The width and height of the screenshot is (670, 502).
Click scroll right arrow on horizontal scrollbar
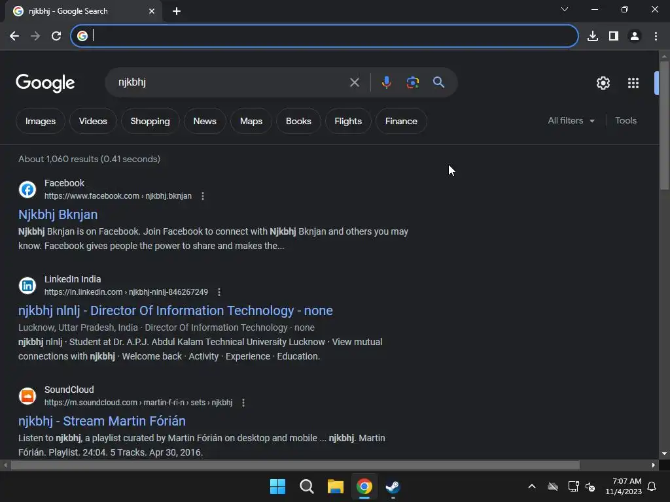(x=654, y=465)
